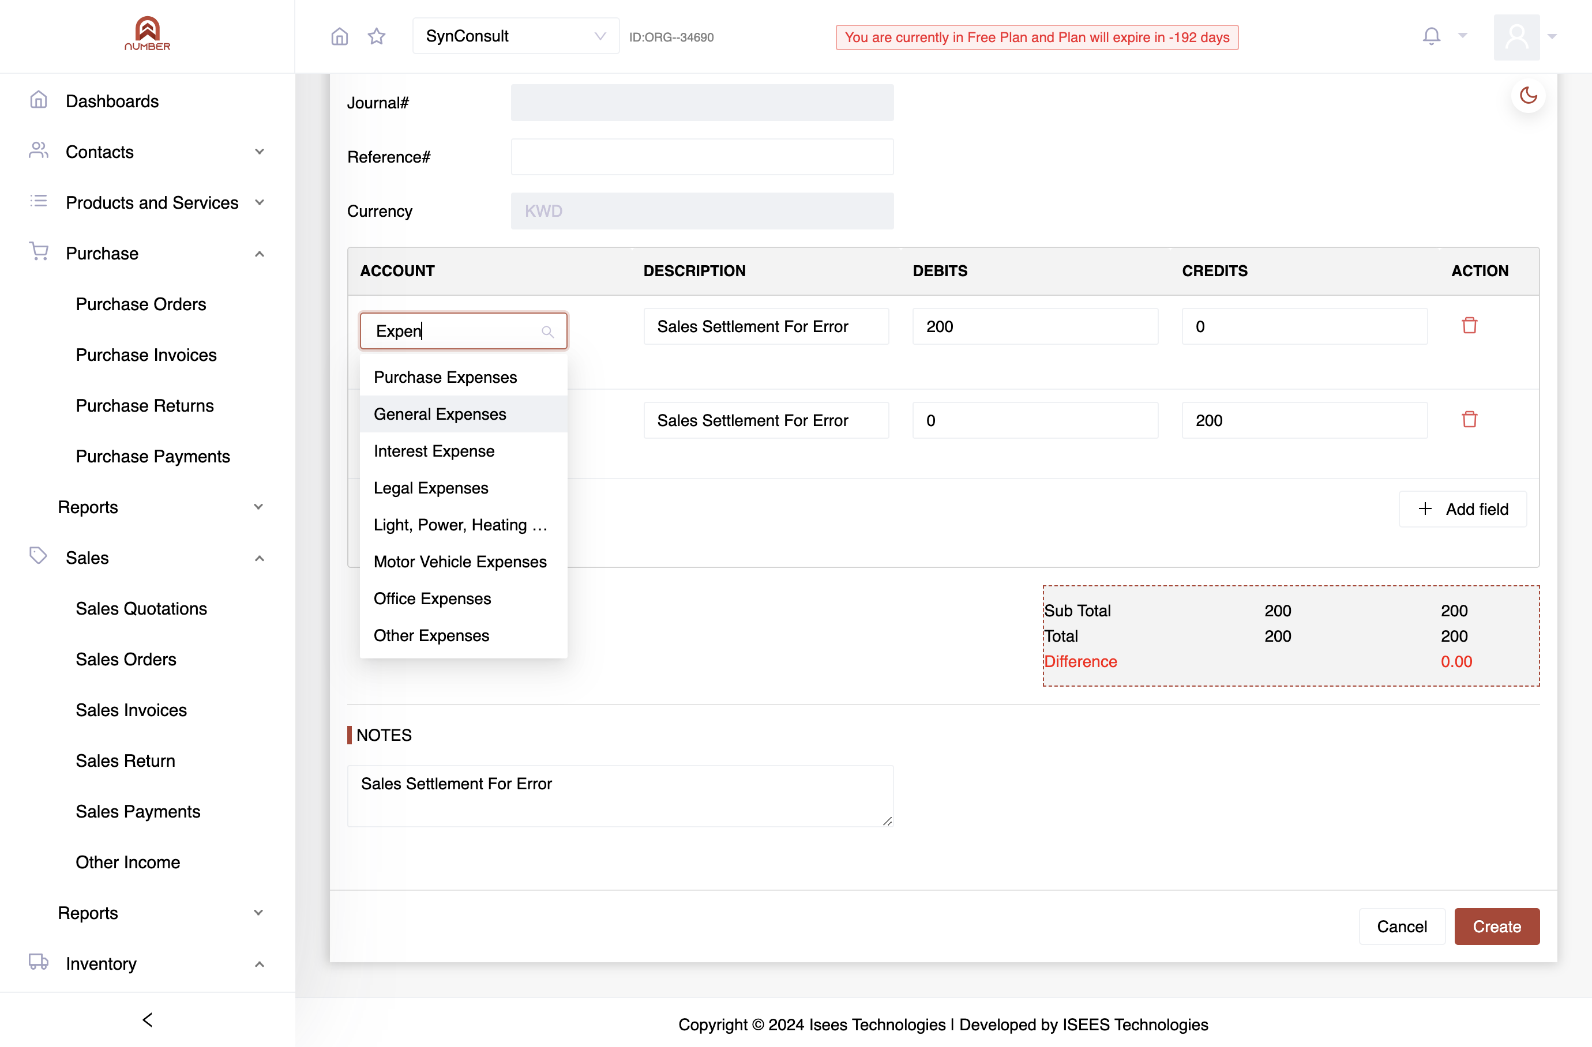Open the user profile avatar menu
This screenshot has width=1592, height=1047.
[x=1516, y=37]
